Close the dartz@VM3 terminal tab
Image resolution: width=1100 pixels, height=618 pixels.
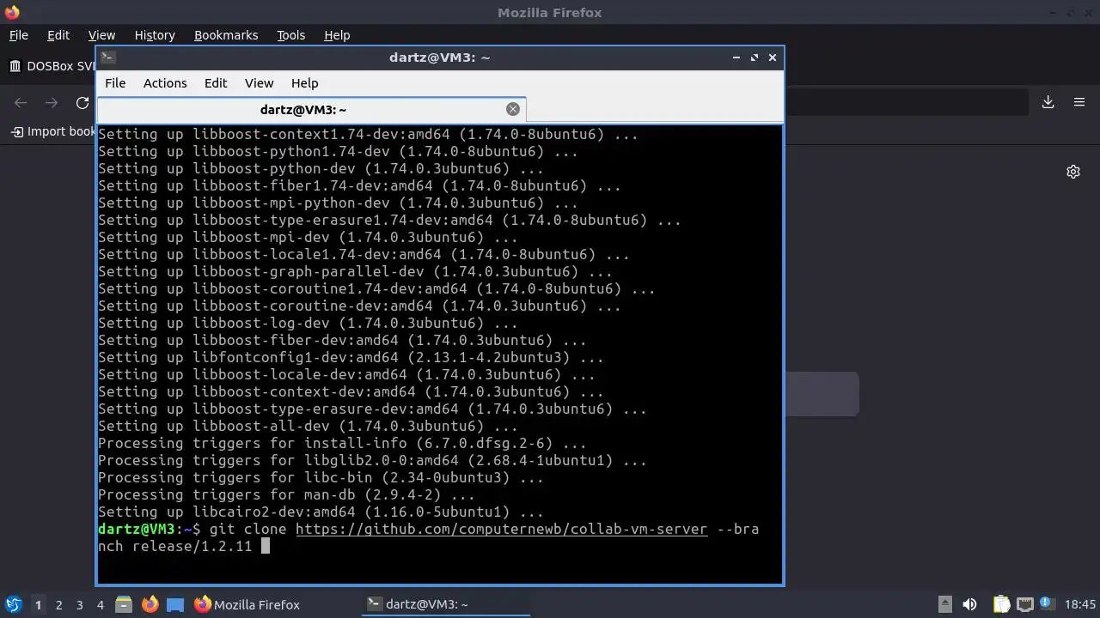pos(513,109)
